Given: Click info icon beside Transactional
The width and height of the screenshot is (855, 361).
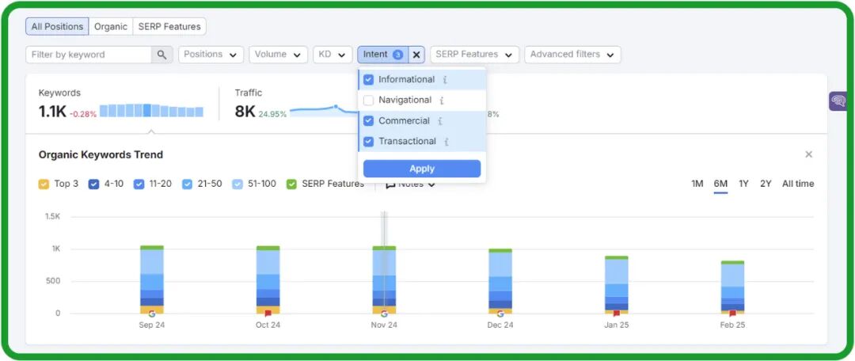Looking at the screenshot, I should coord(446,142).
